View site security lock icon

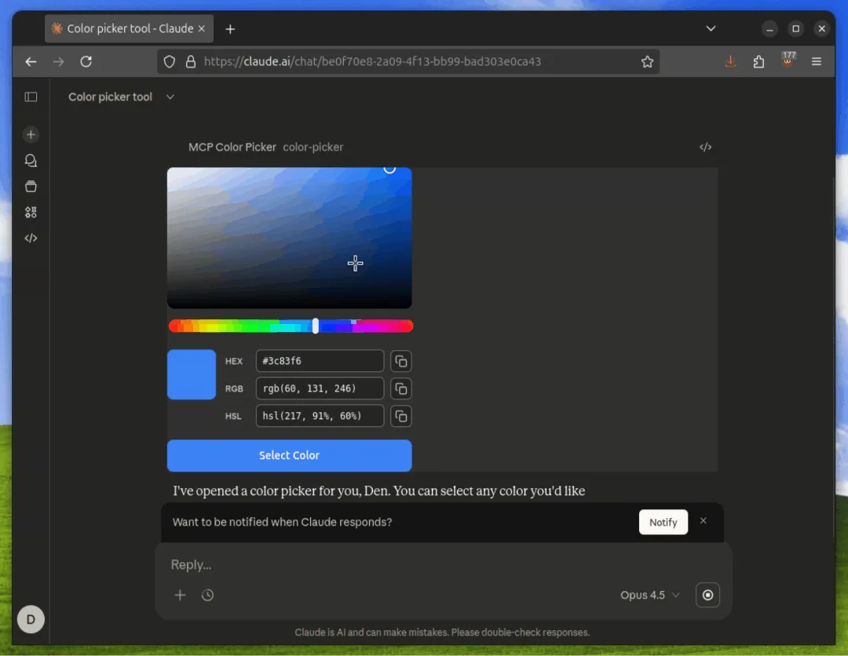click(190, 62)
